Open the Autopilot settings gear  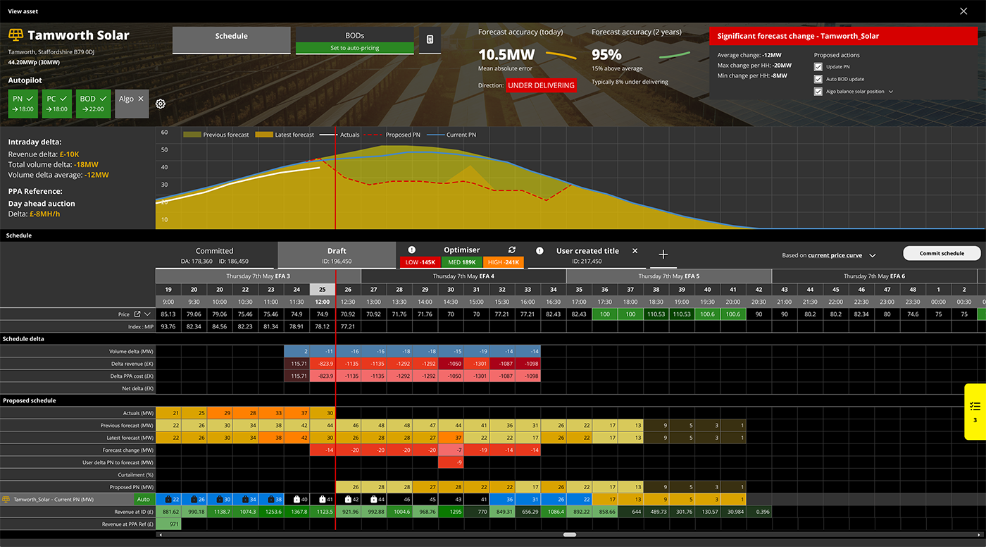pos(161,104)
